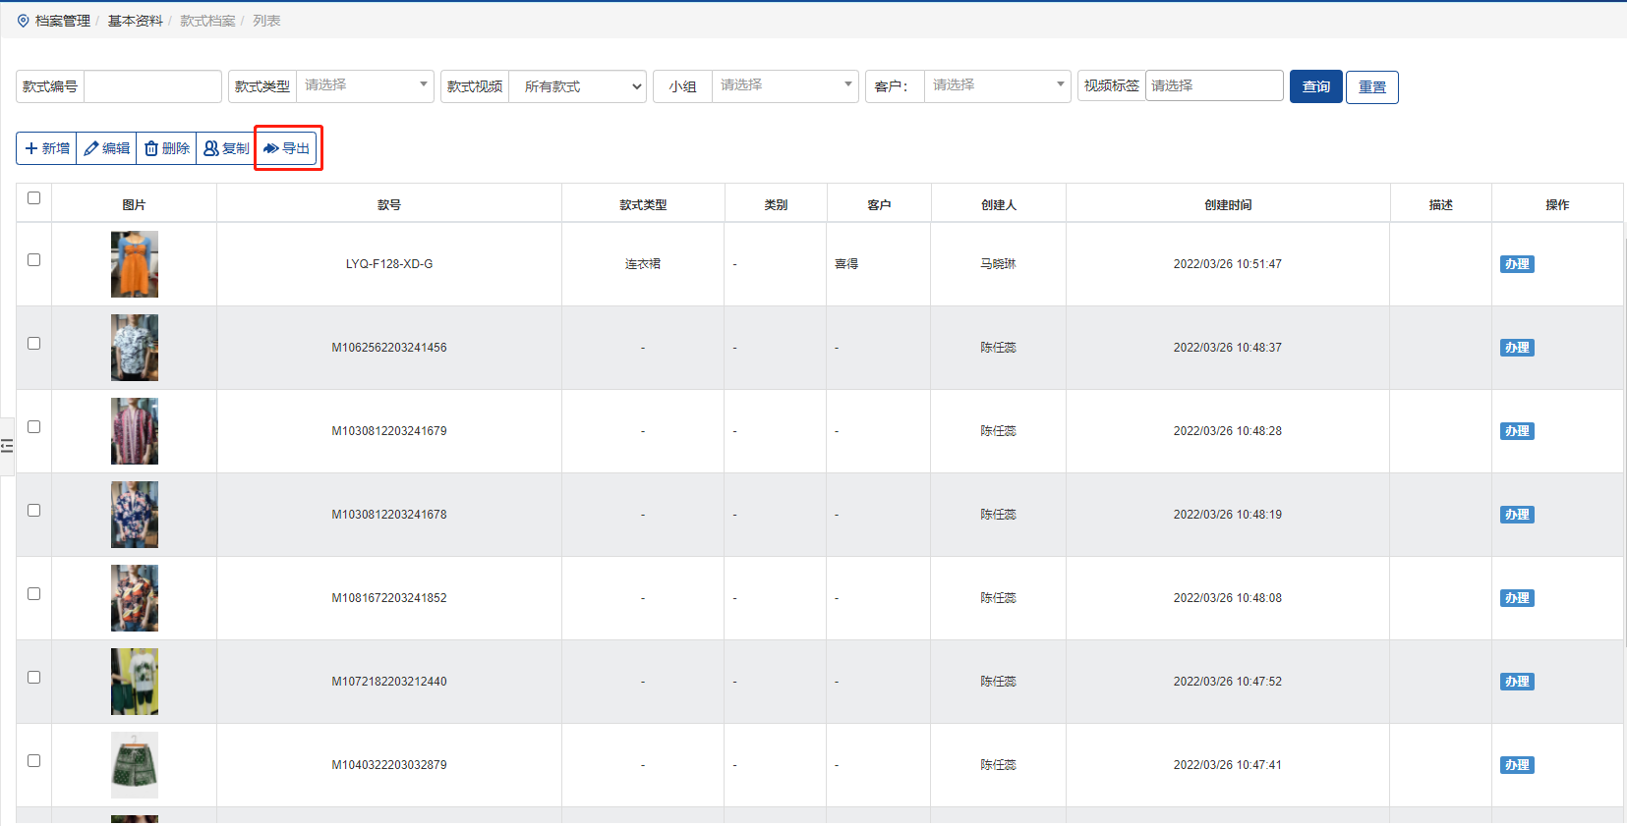Expand the left sidebar collapse handle
The width and height of the screenshot is (1627, 826).
7,446
